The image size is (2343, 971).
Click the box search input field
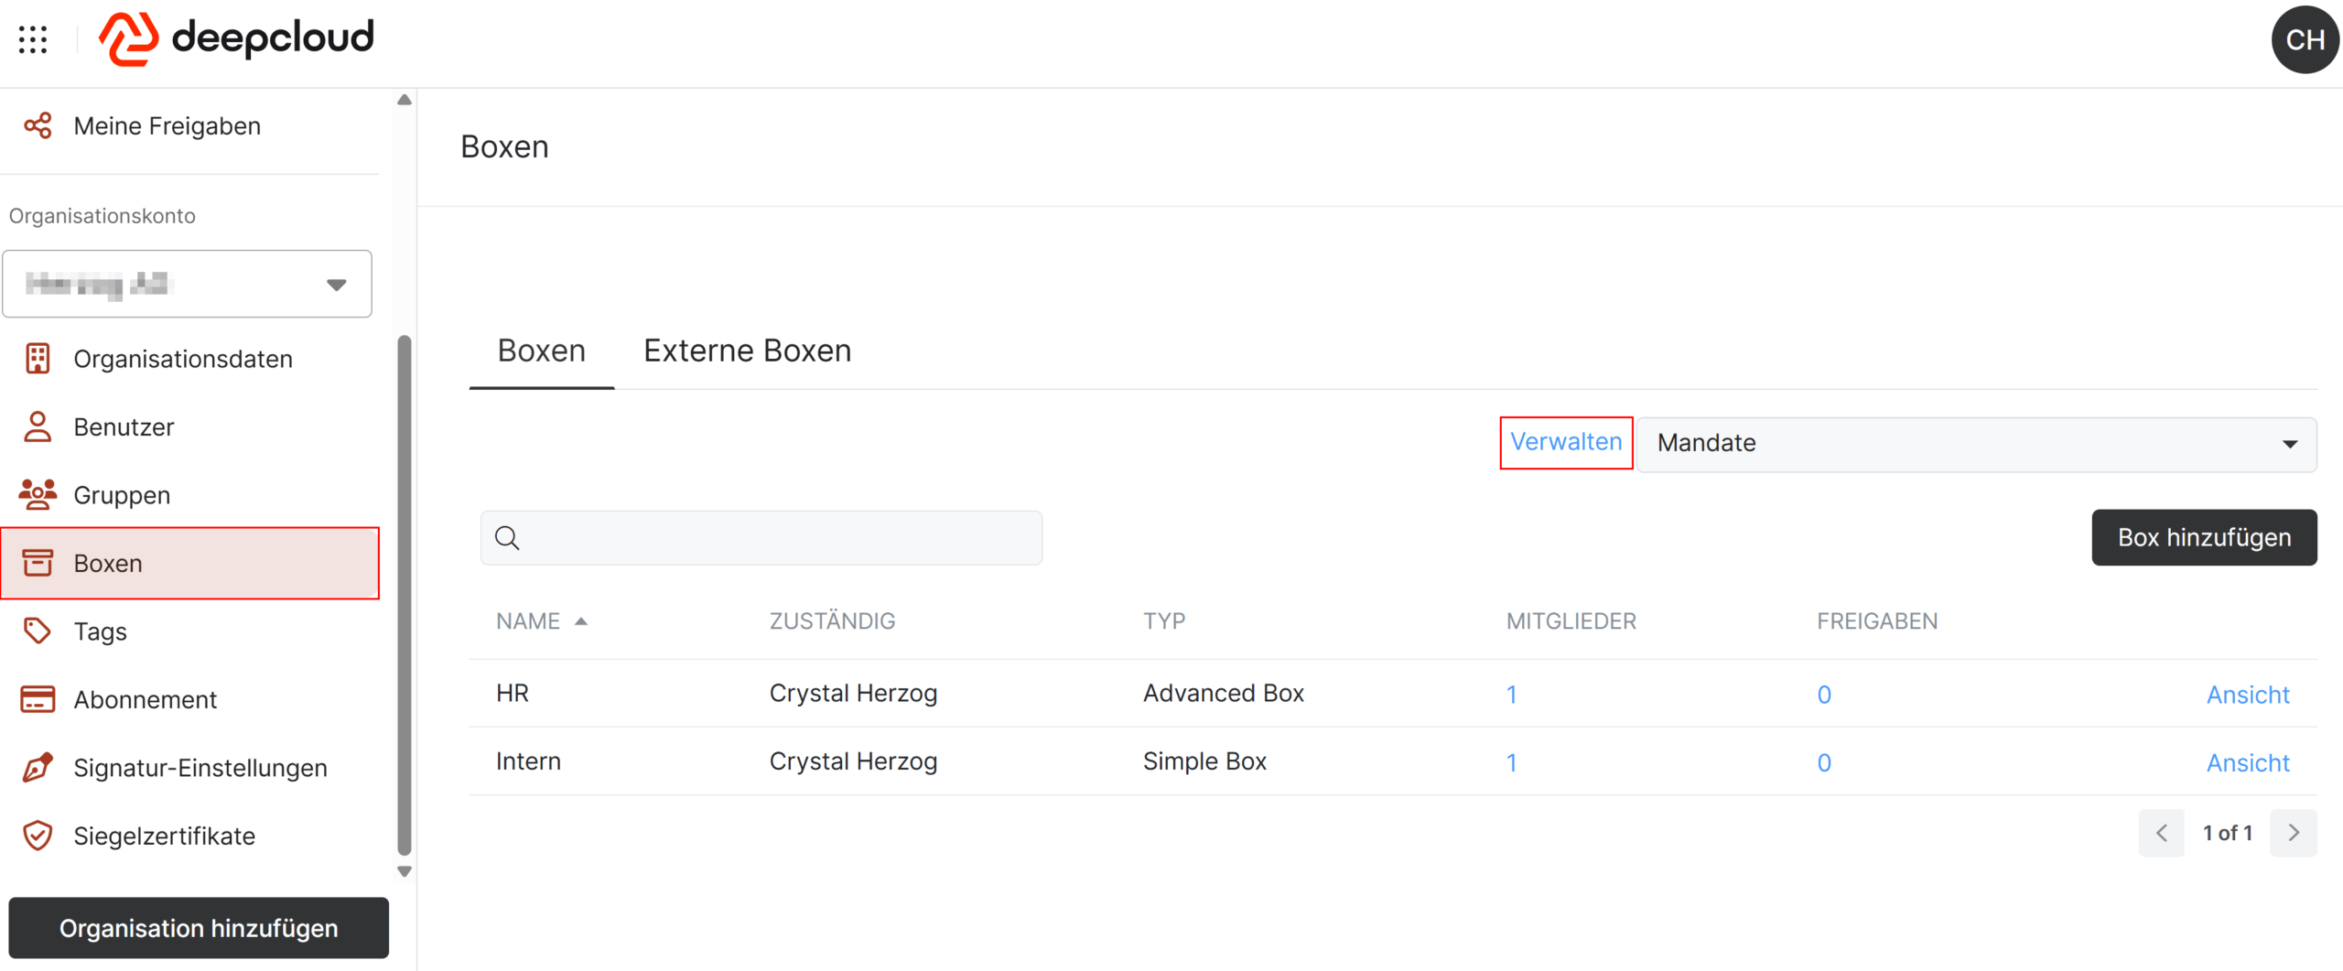[761, 538]
